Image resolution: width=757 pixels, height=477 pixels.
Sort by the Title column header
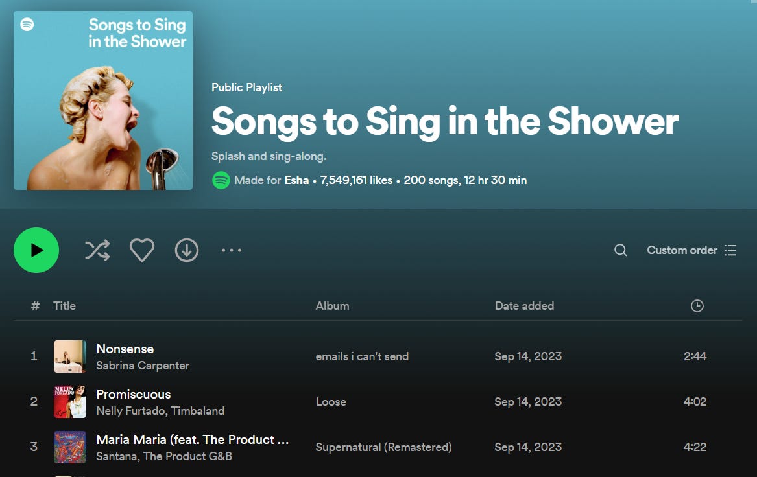click(x=64, y=305)
